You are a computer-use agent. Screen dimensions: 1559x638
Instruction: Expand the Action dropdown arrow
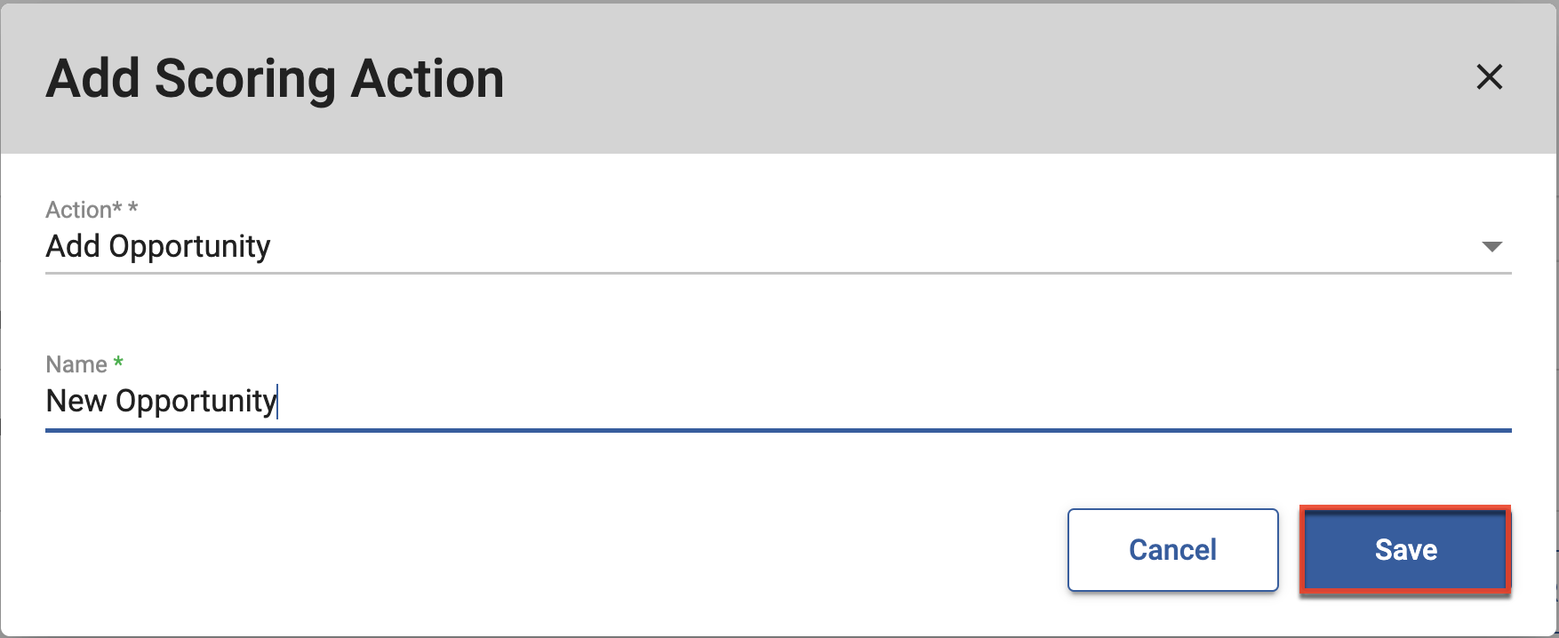[1492, 246]
